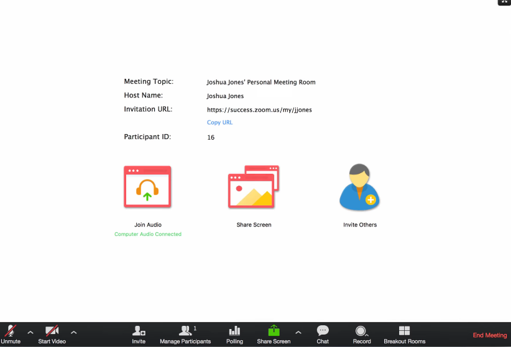The height and width of the screenshot is (347, 511).
Task: Unmute the microphone in the toolbar
Action: [11, 335]
